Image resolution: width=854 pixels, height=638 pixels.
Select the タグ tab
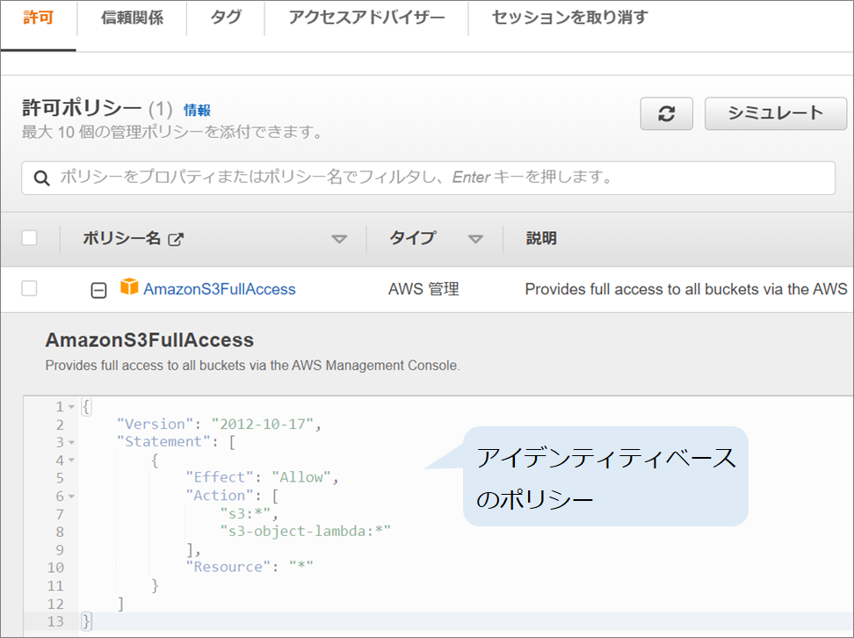click(x=226, y=18)
